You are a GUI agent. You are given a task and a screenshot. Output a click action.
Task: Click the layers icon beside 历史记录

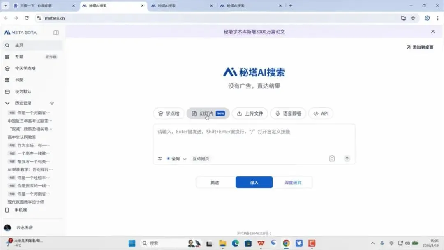pyautogui.click(x=52, y=103)
